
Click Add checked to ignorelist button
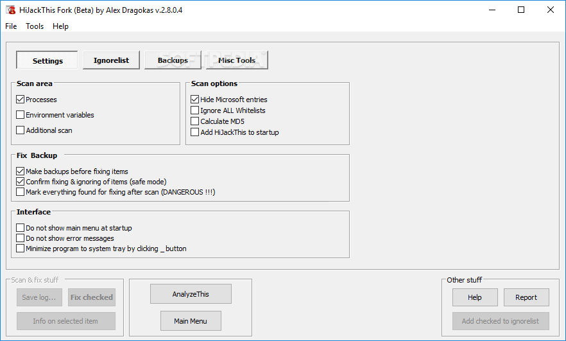[501, 321]
